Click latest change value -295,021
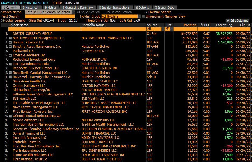252x162 pixels. (226, 38)
